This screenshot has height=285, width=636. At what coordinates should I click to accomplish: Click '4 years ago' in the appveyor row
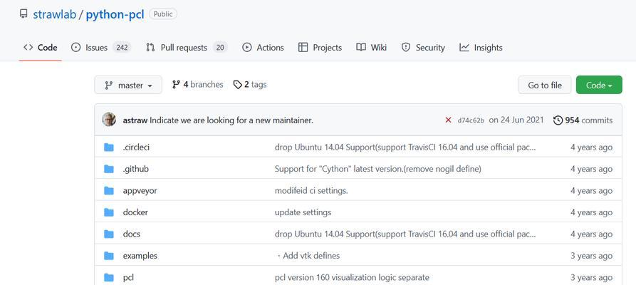point(591,191)
